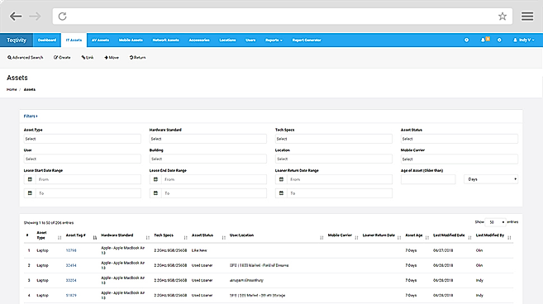Open the Users tab

click(250, 40)
